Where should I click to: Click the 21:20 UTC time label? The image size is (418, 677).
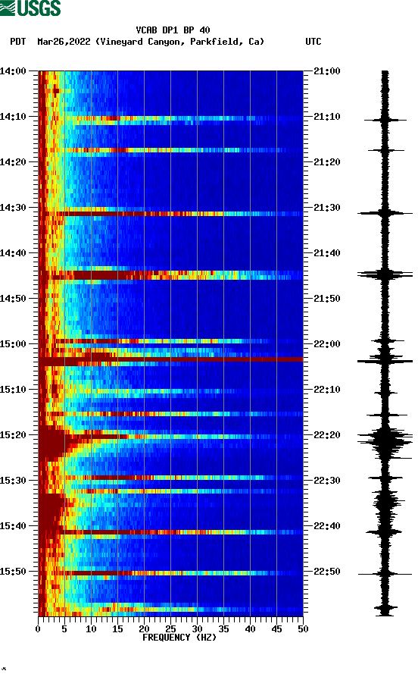[x=327, y=162]
